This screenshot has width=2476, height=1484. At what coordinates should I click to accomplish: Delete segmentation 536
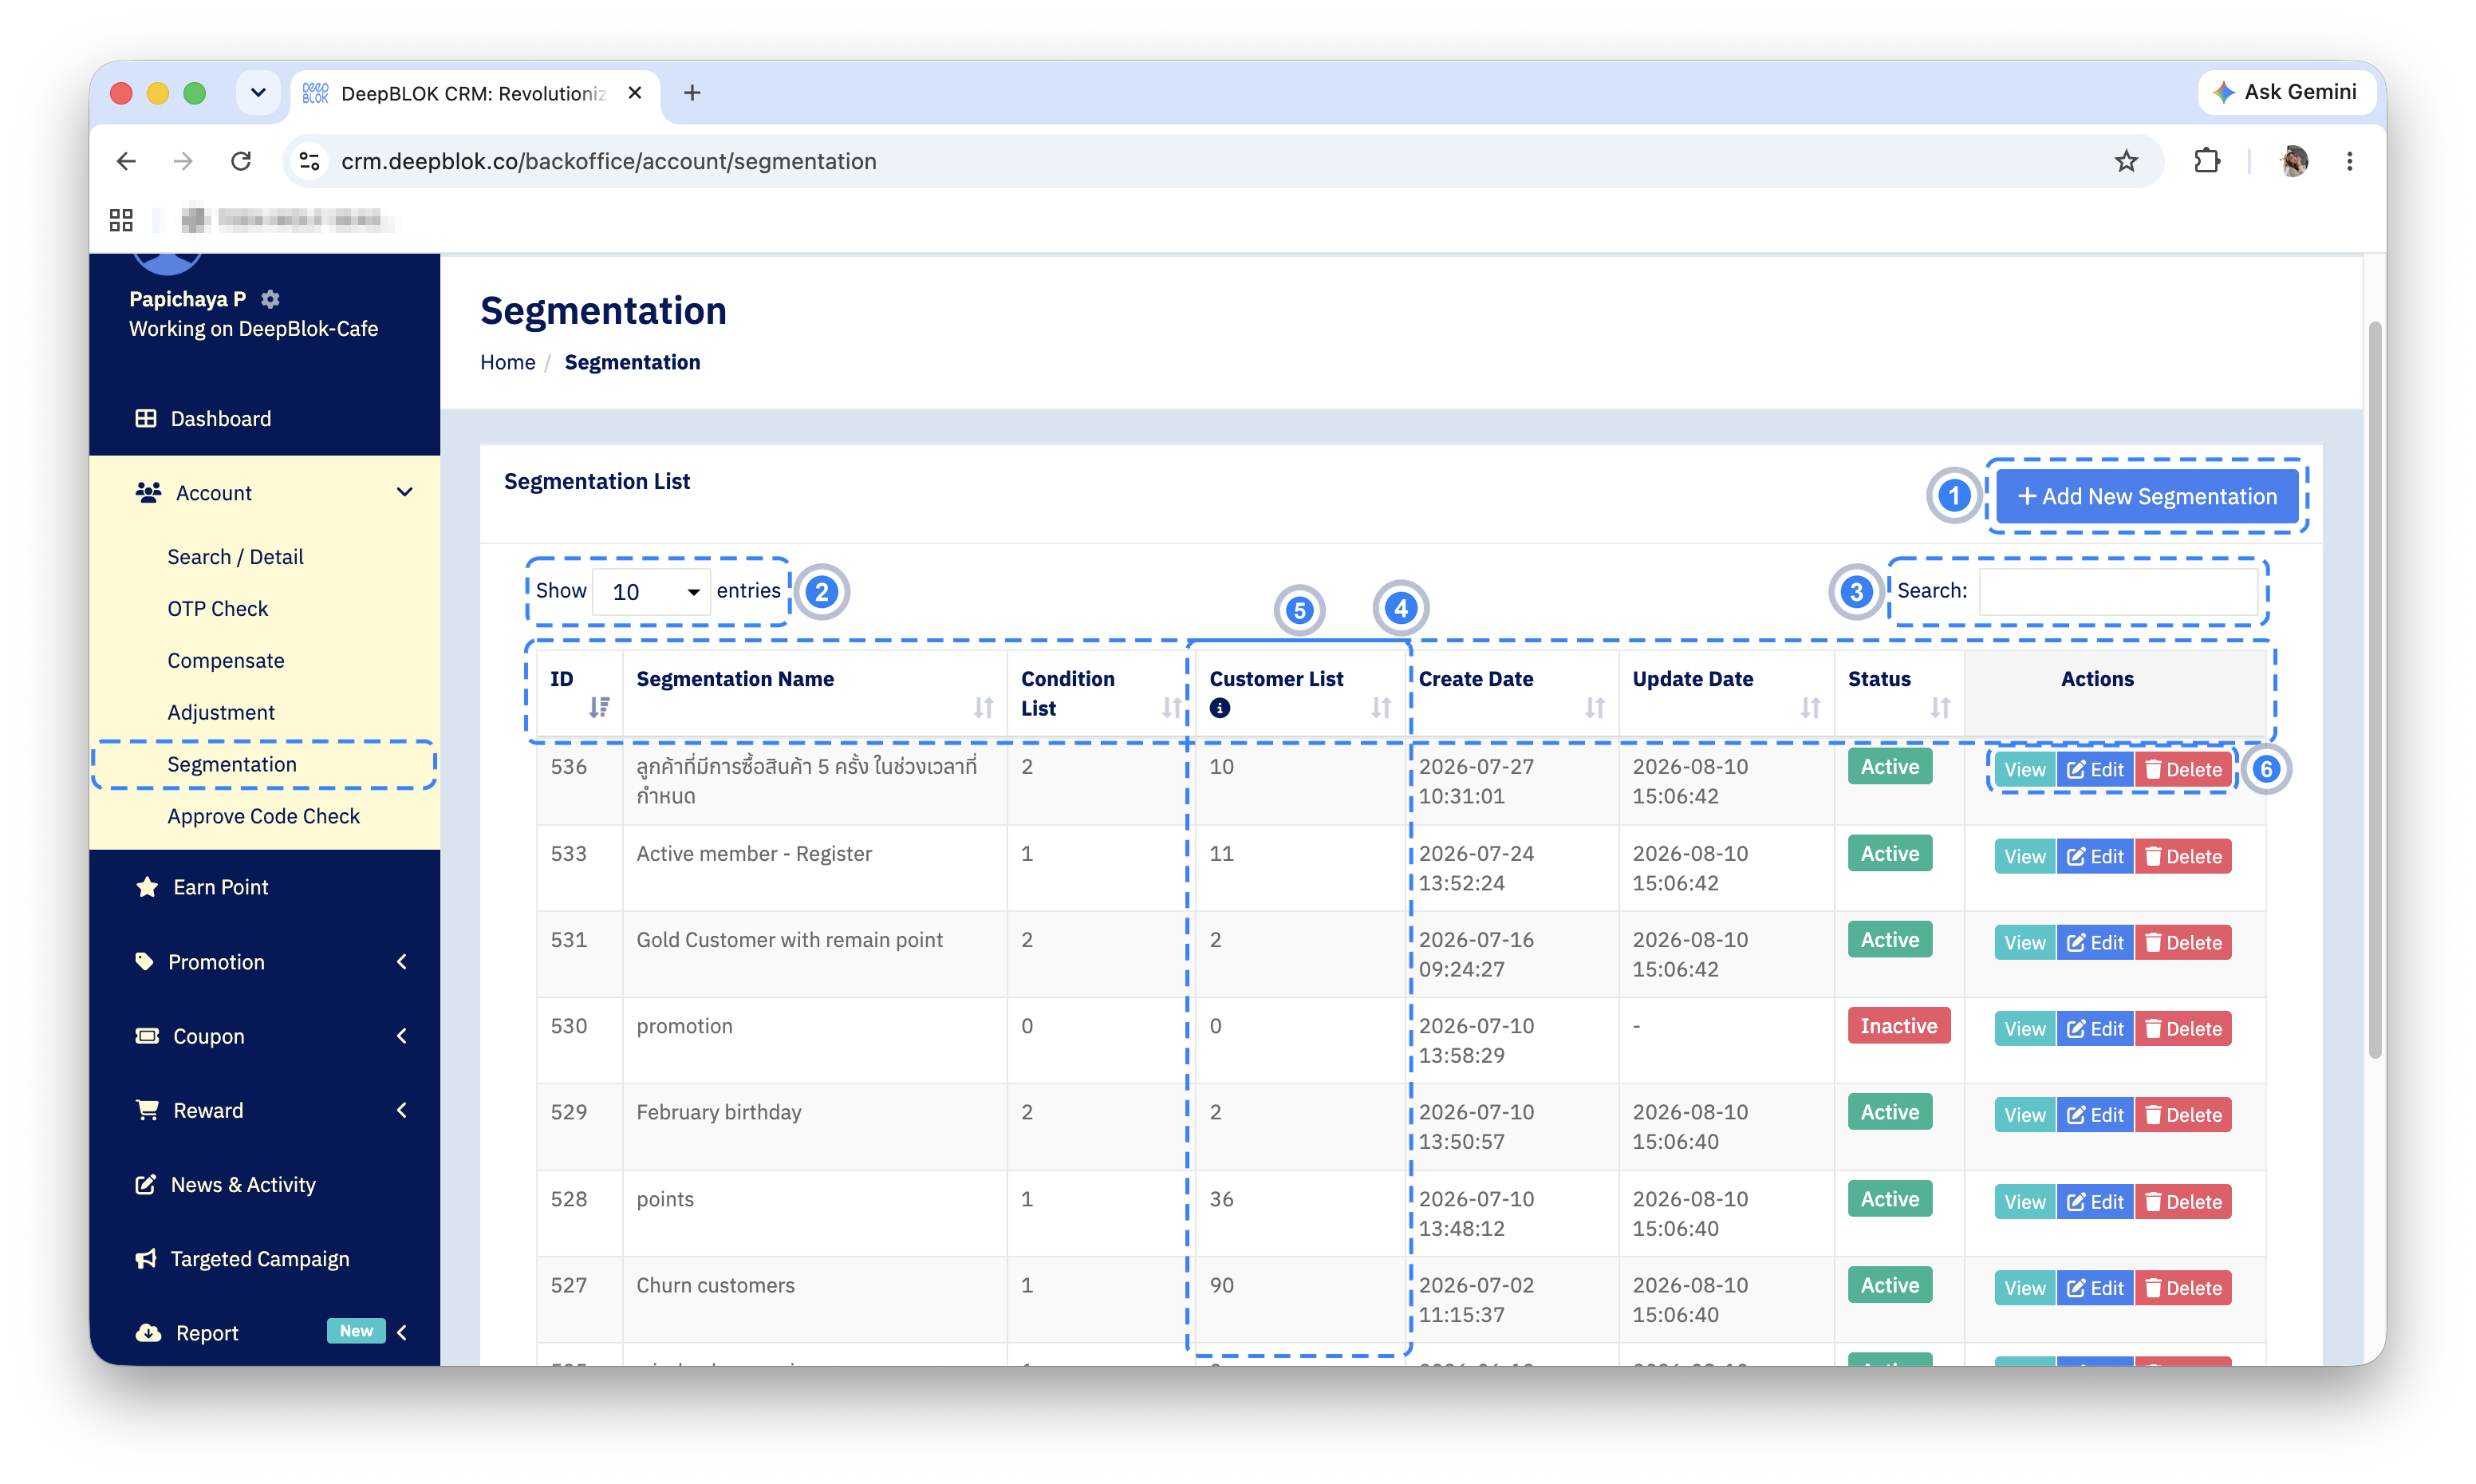tap(2182, 770)
